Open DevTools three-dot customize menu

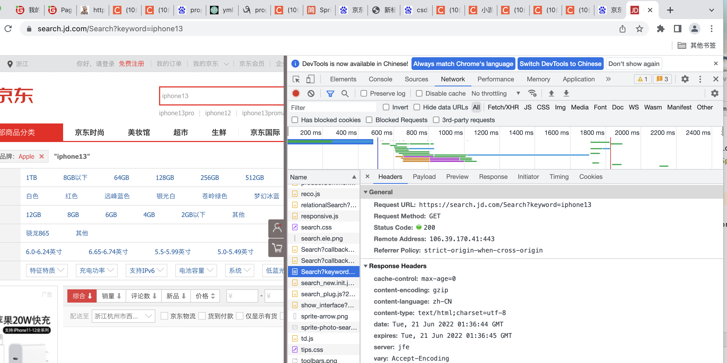(700, 79)
